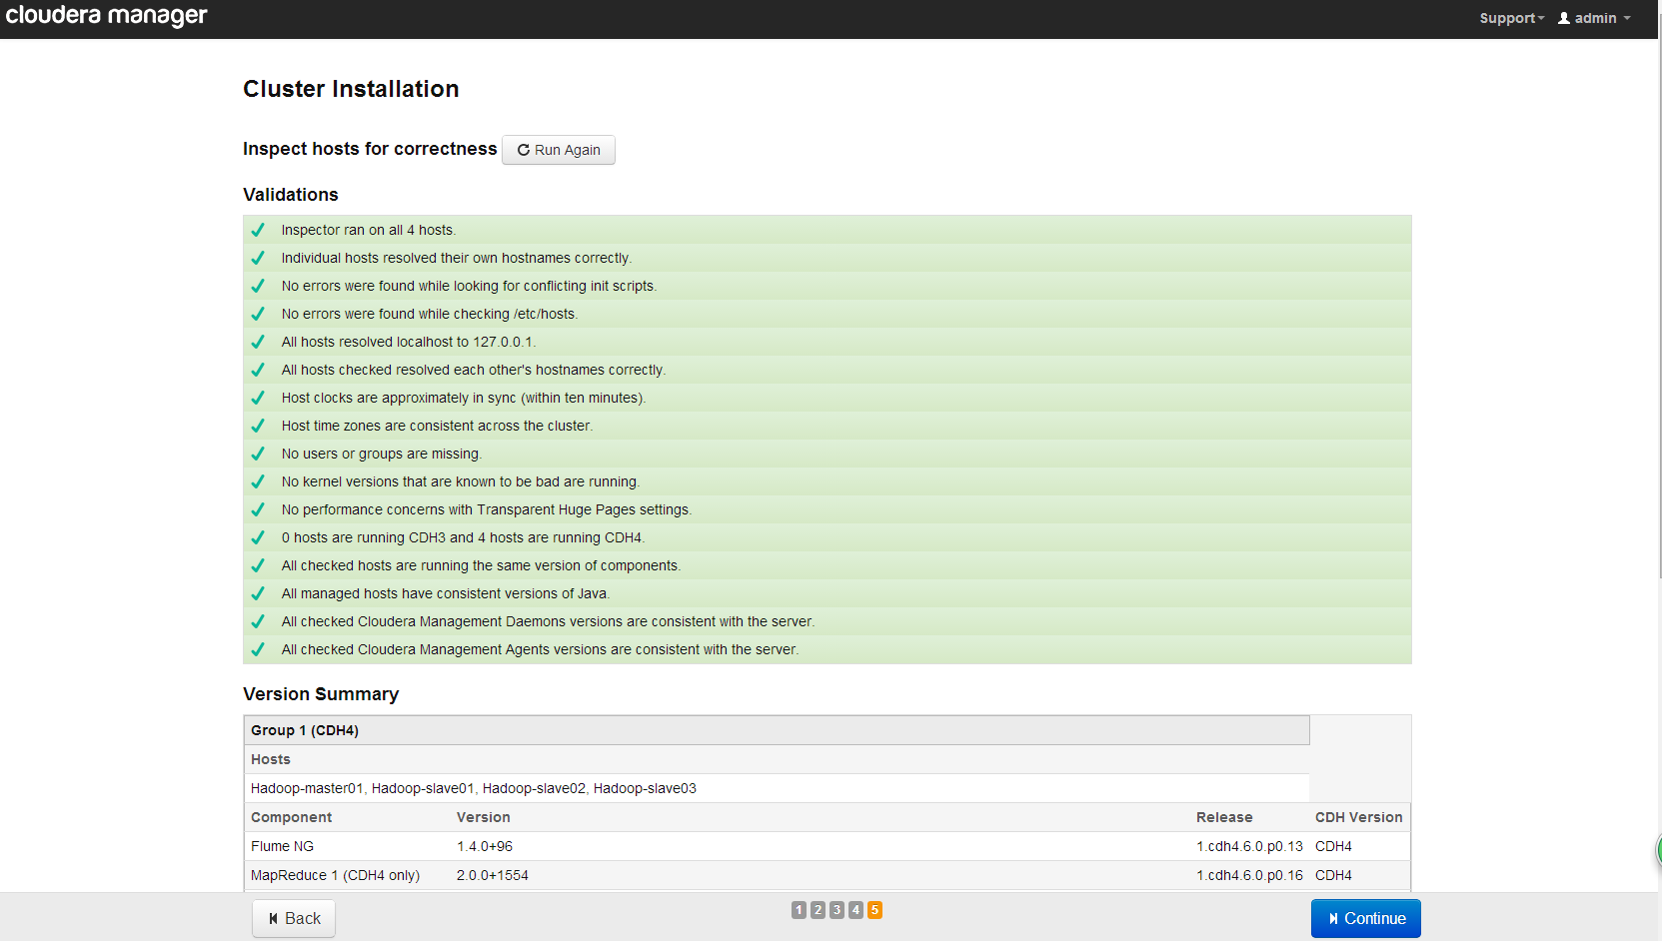
Task: Click checkmark for consistent Java versions
Action: tap(258, 593)
